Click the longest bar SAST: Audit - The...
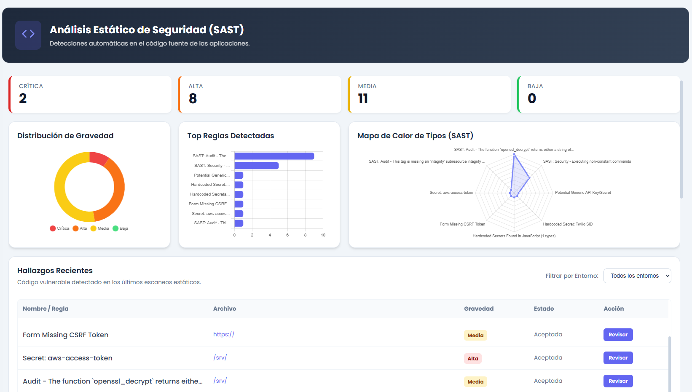 [274, 156]
